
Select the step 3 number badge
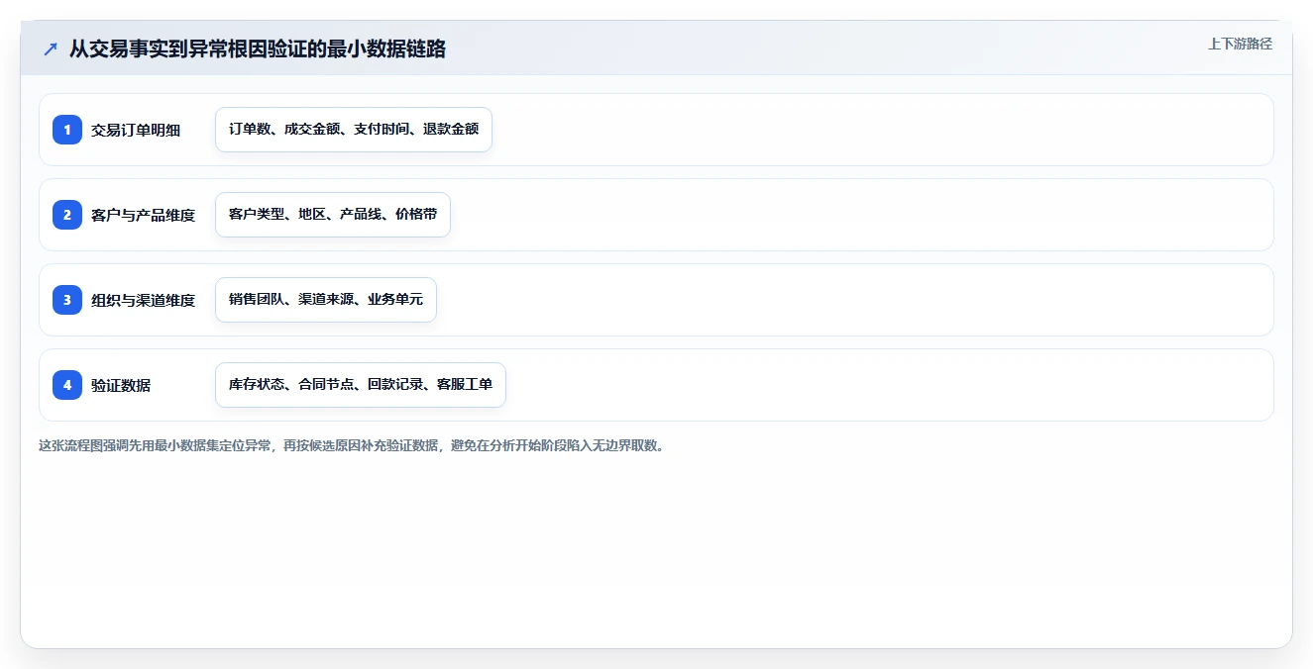click(x=67, y=300)
